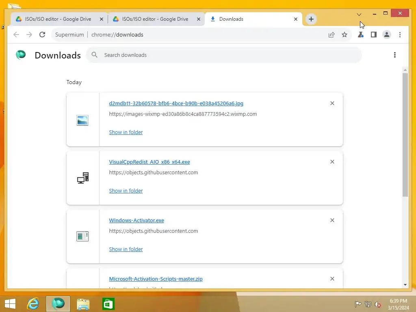Image resolution: width=416 pixels, height=312 pixels.
Task: Open the browser three-dot menu
Action: 400,35
